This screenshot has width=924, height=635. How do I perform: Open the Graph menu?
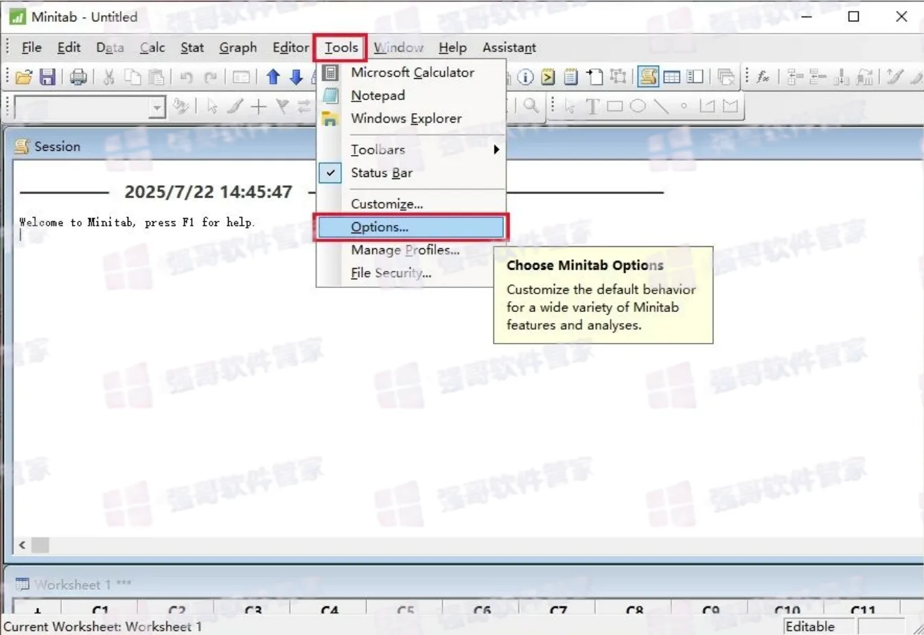[x=238, y=47]
